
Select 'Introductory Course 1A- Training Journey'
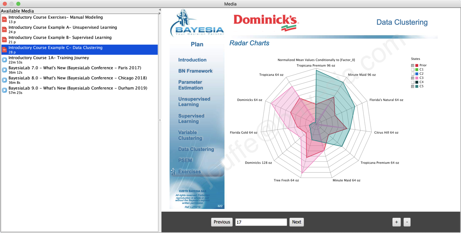(79, 60)
